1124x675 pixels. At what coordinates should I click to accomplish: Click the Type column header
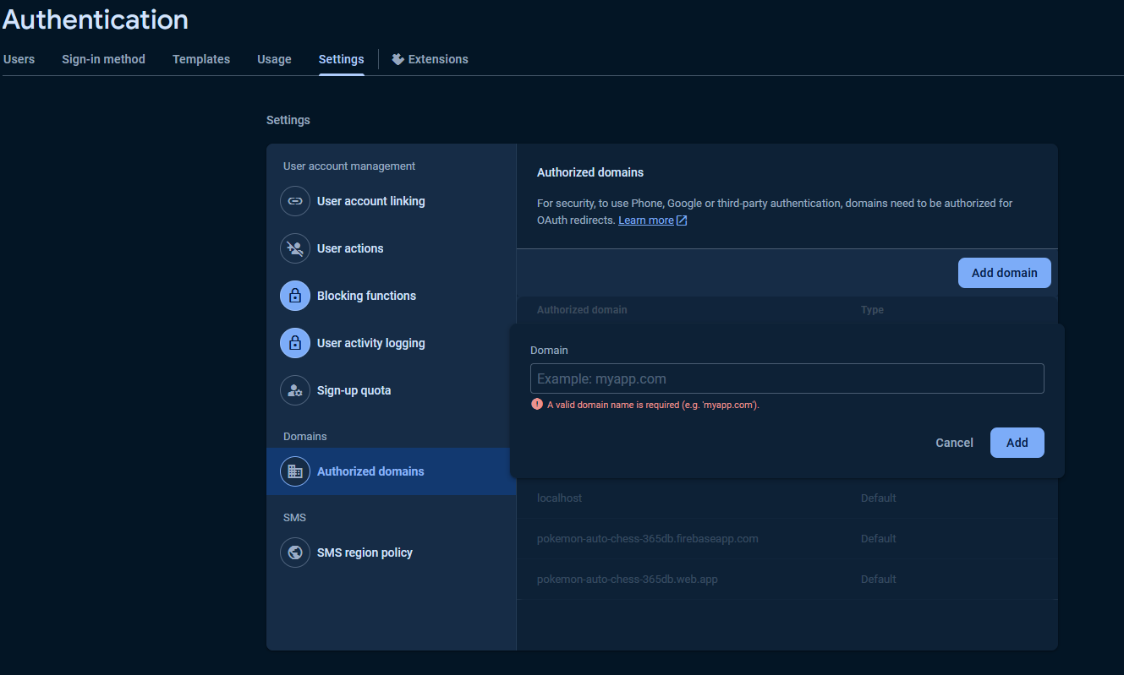point(872,310)
